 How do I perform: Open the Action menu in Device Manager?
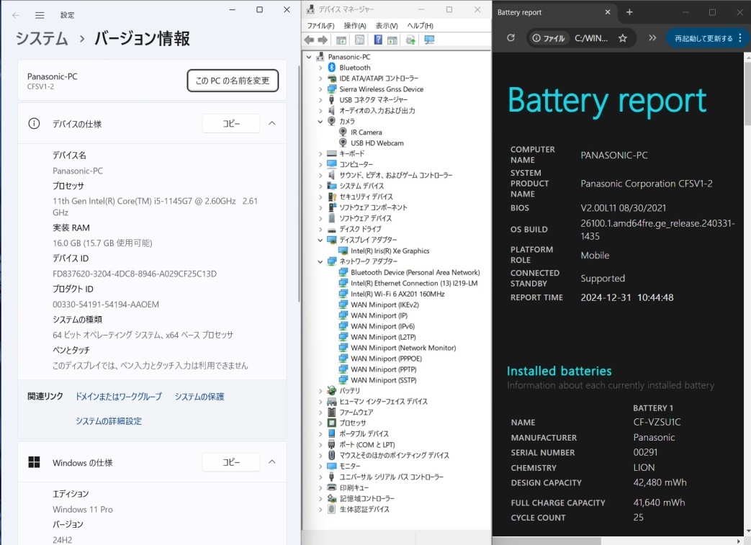355,25
